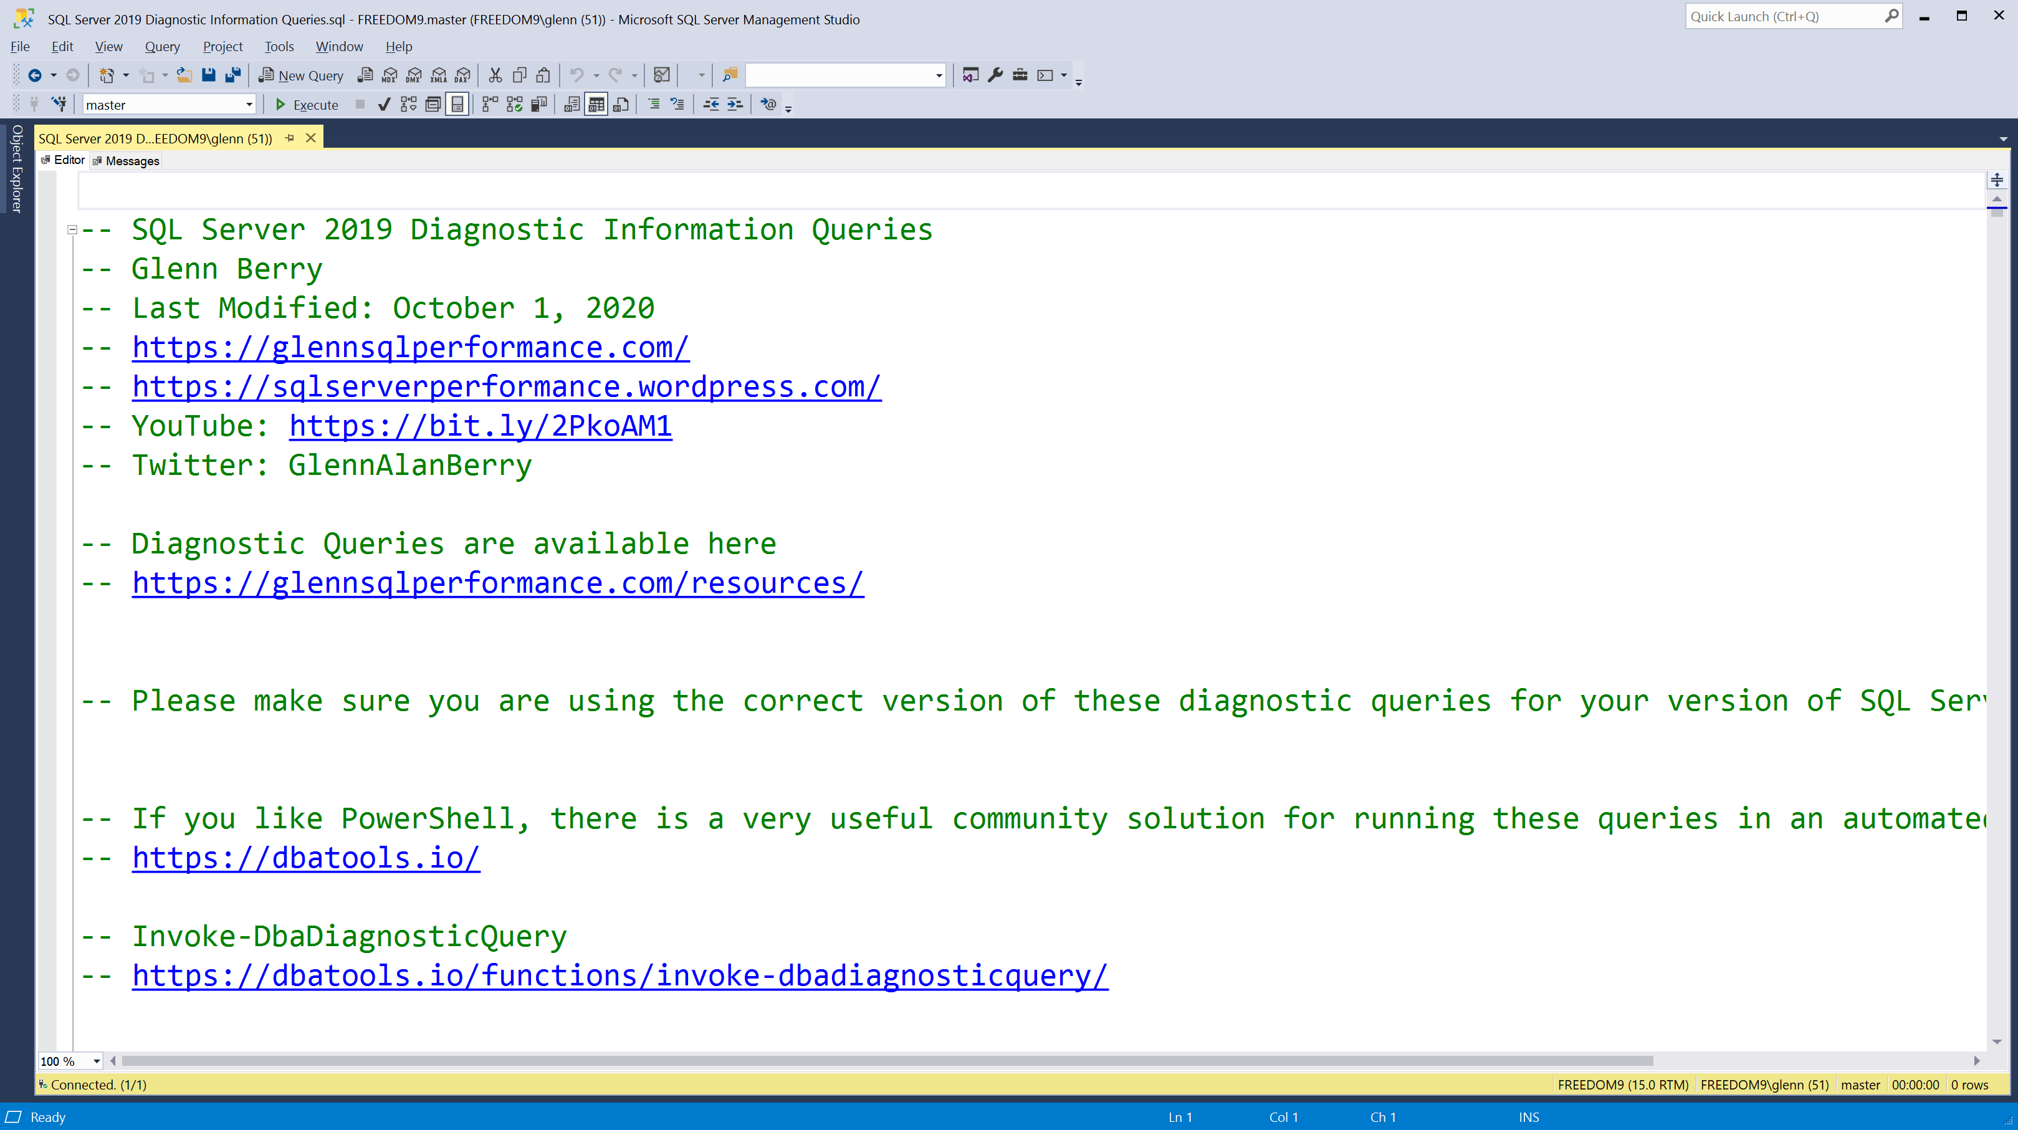Screen dimensions: 2018x1130
Task: Cut text using the scissors icon
Action: [495, 75]
